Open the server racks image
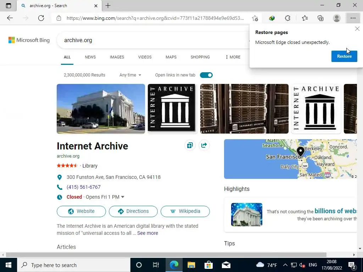The height and width of the screenshot is (272, 363). click(244, 109)
